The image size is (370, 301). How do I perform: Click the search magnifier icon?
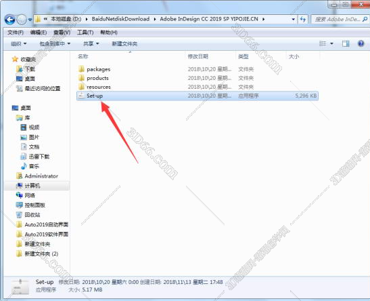pos(365,20)
